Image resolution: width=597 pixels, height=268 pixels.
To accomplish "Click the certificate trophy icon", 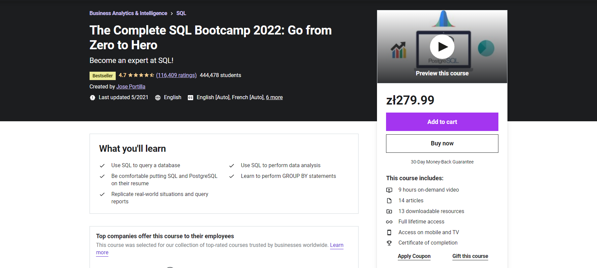I will tap(389, 243).
